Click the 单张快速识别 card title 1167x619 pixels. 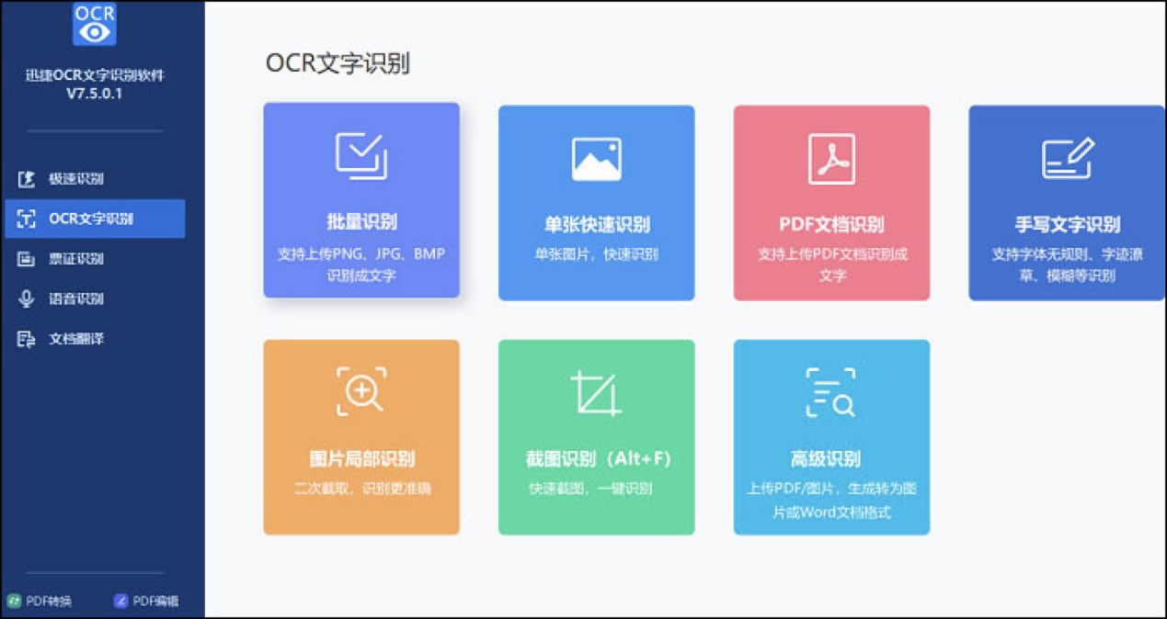597,224
